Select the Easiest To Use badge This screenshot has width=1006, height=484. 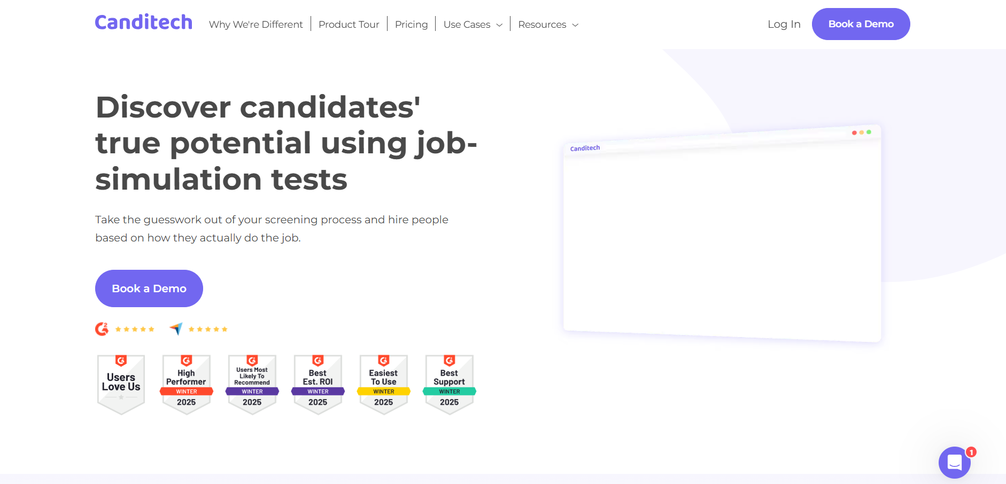[384, 385]
